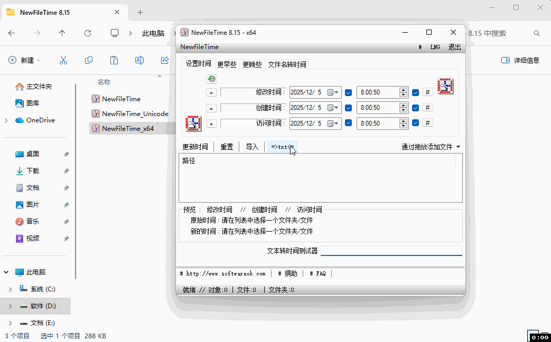Toggle the 创建时间 time checkbox
Image resolution: width=551 pixels, height=342 pixels.
click(415, 108)
